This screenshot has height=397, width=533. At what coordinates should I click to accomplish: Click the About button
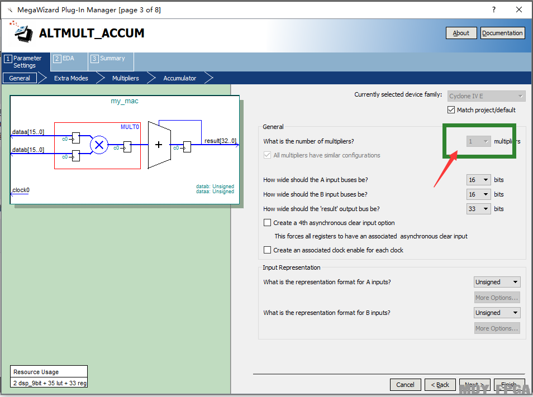(x=461, y=33)
